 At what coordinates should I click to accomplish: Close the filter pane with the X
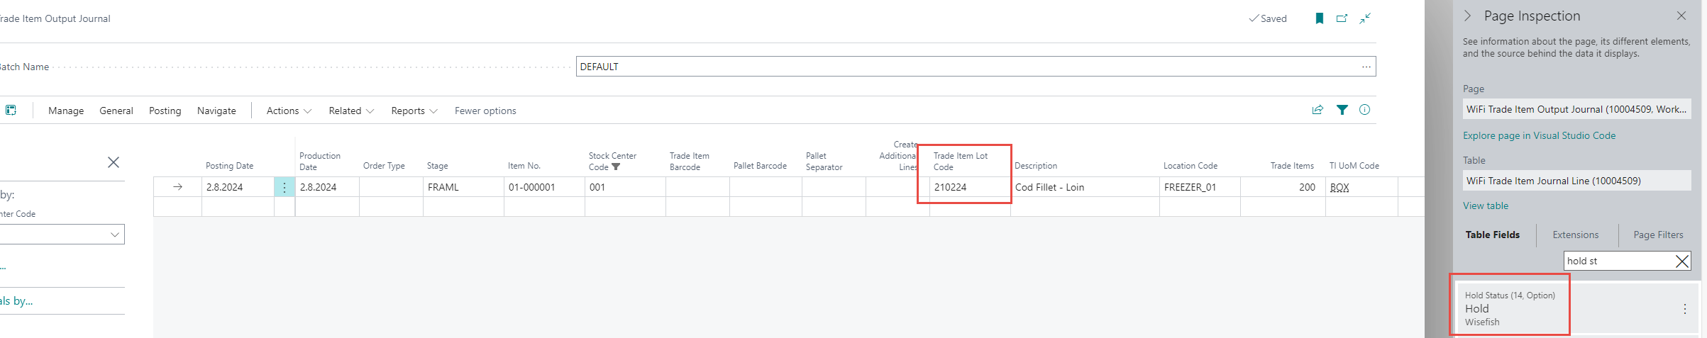pyautogui.click(x=114, y=162)
